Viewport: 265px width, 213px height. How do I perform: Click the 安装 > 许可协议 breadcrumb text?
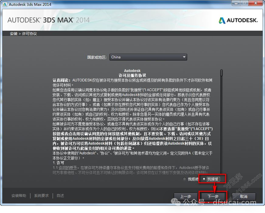(x=23, y=34)
